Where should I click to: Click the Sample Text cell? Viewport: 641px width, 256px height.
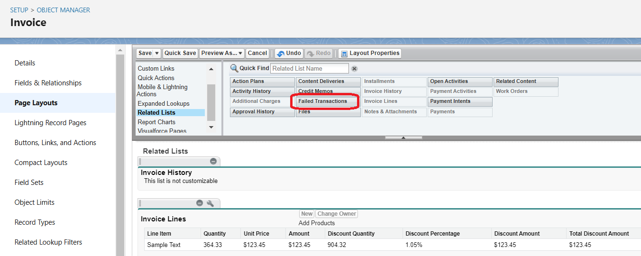[164, 245]
